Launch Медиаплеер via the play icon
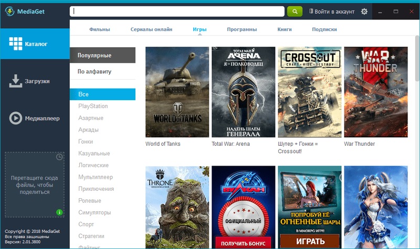The image size is (420, 249). point(15,118)
